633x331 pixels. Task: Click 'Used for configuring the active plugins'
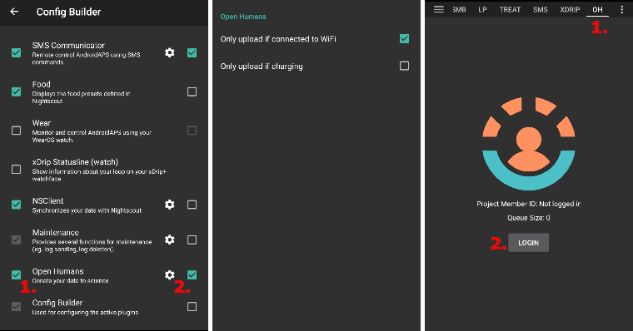point(85,313)
